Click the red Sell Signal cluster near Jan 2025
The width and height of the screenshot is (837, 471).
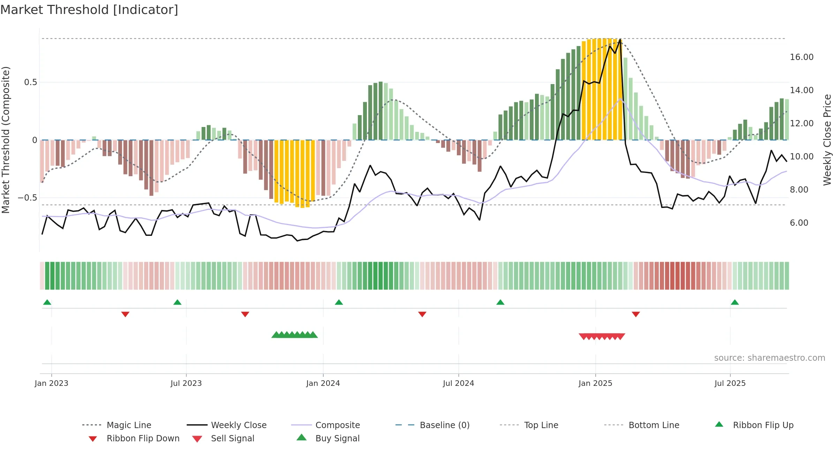(602, 336)
